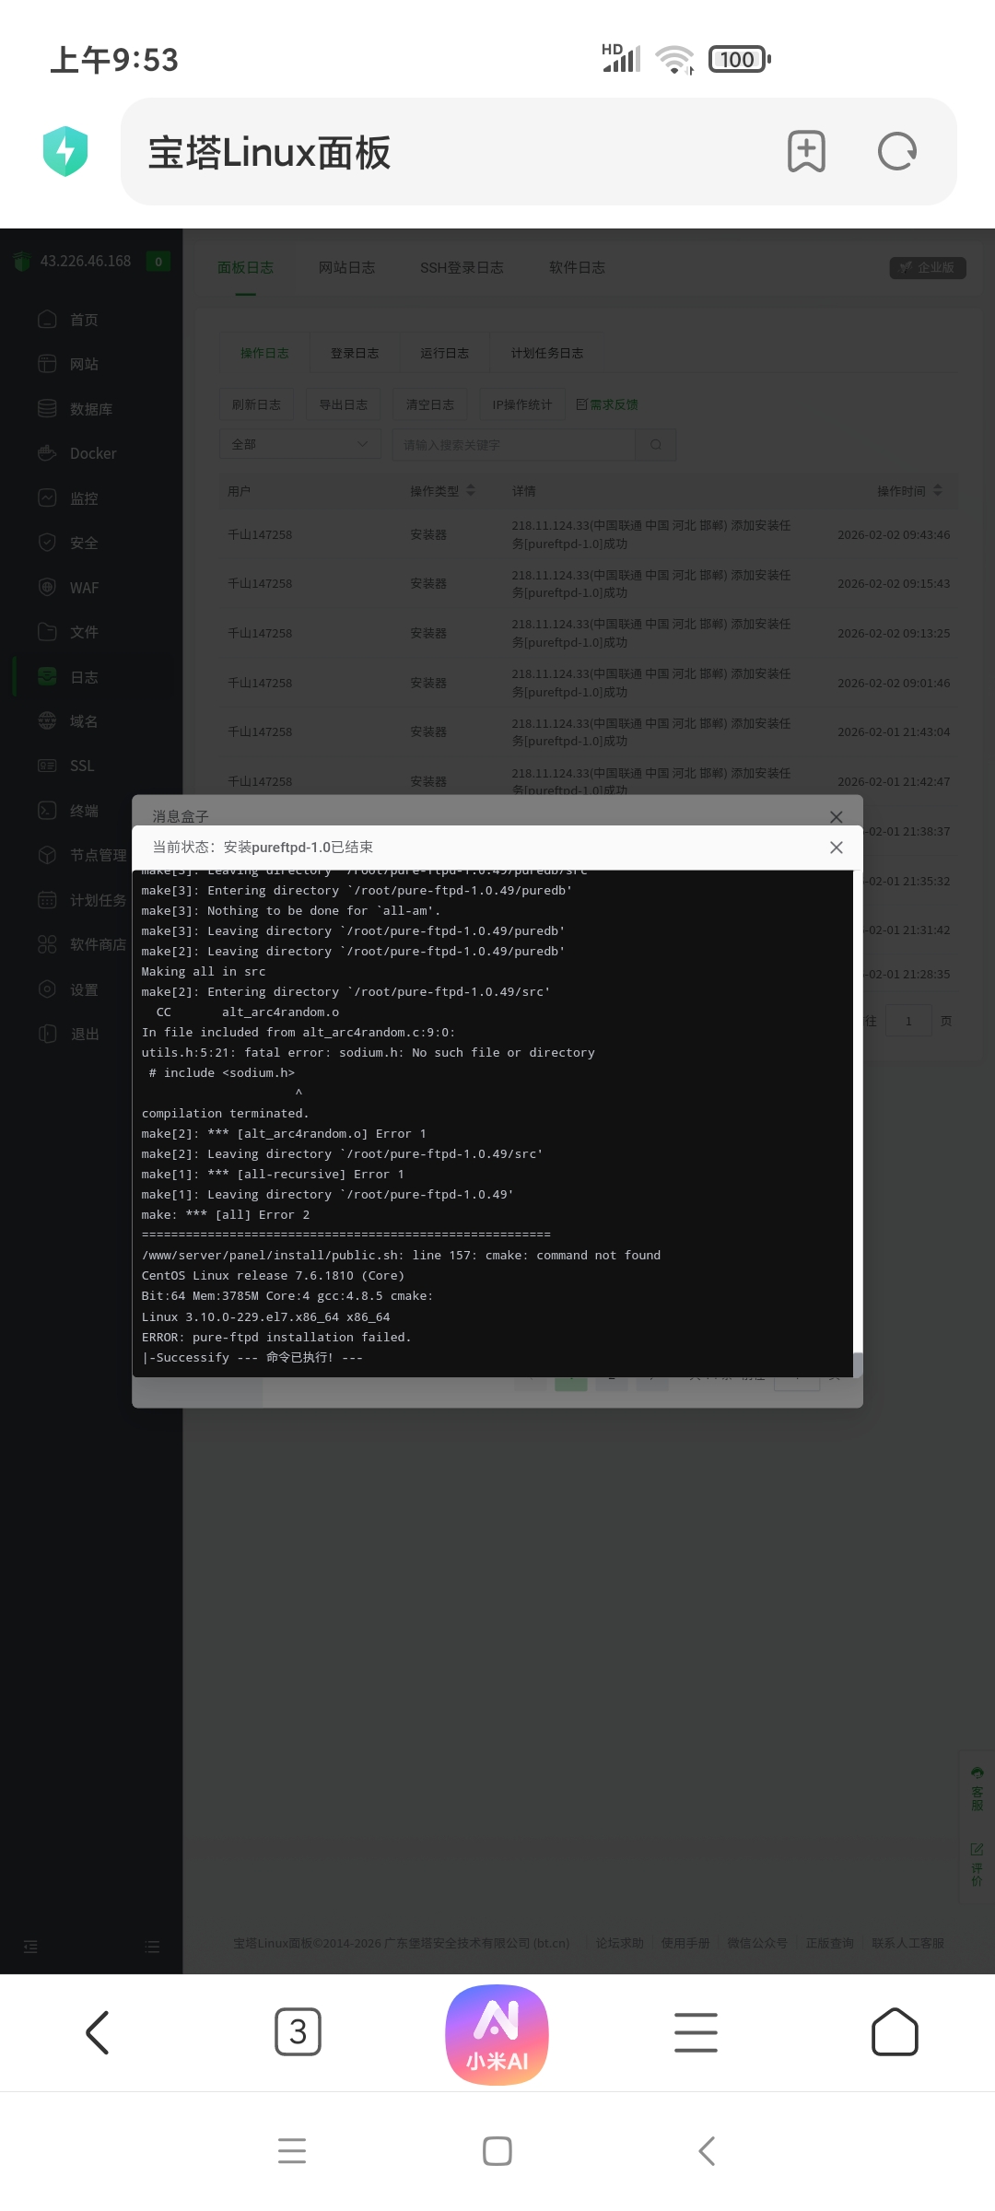Click the 企业版 badge
Screen dimensions: 995x2211
point(928,267)
